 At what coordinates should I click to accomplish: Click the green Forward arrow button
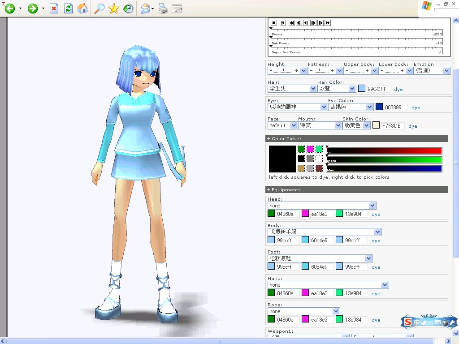(32, 9)
